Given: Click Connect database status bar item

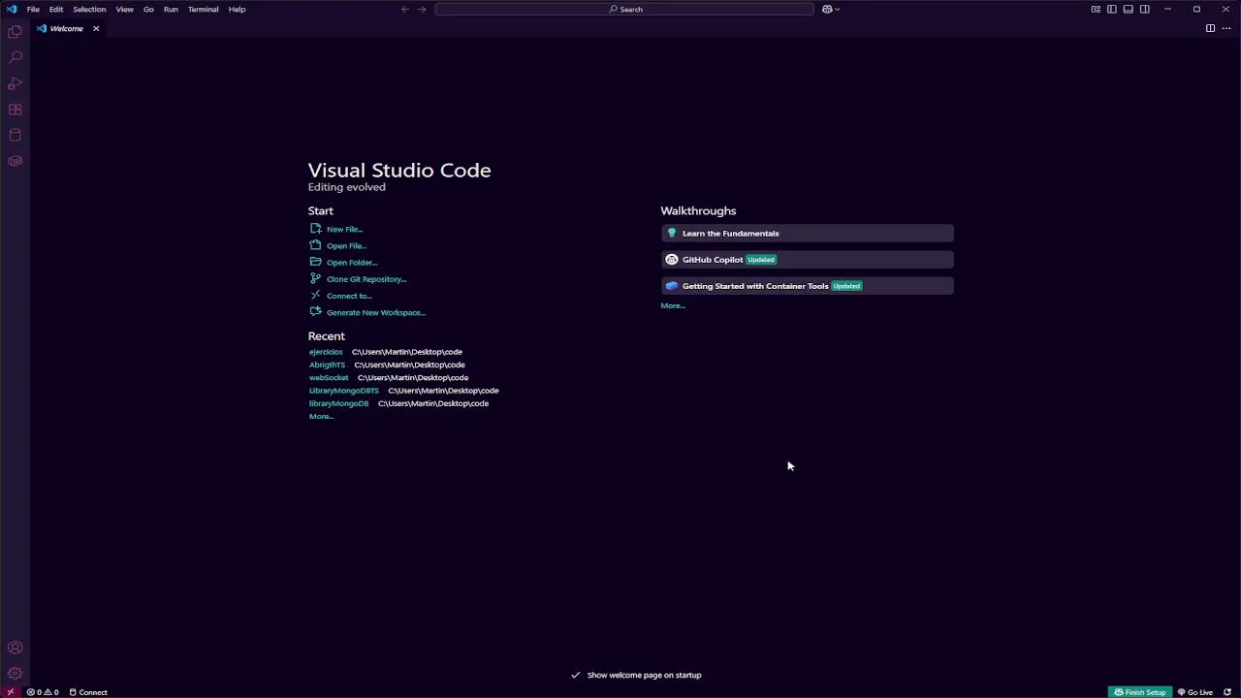Looking at the screenshot, I should point(88,692).
